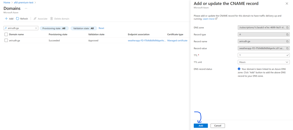
Task: Sort by Validation state column header
Action: pos(96,34)
